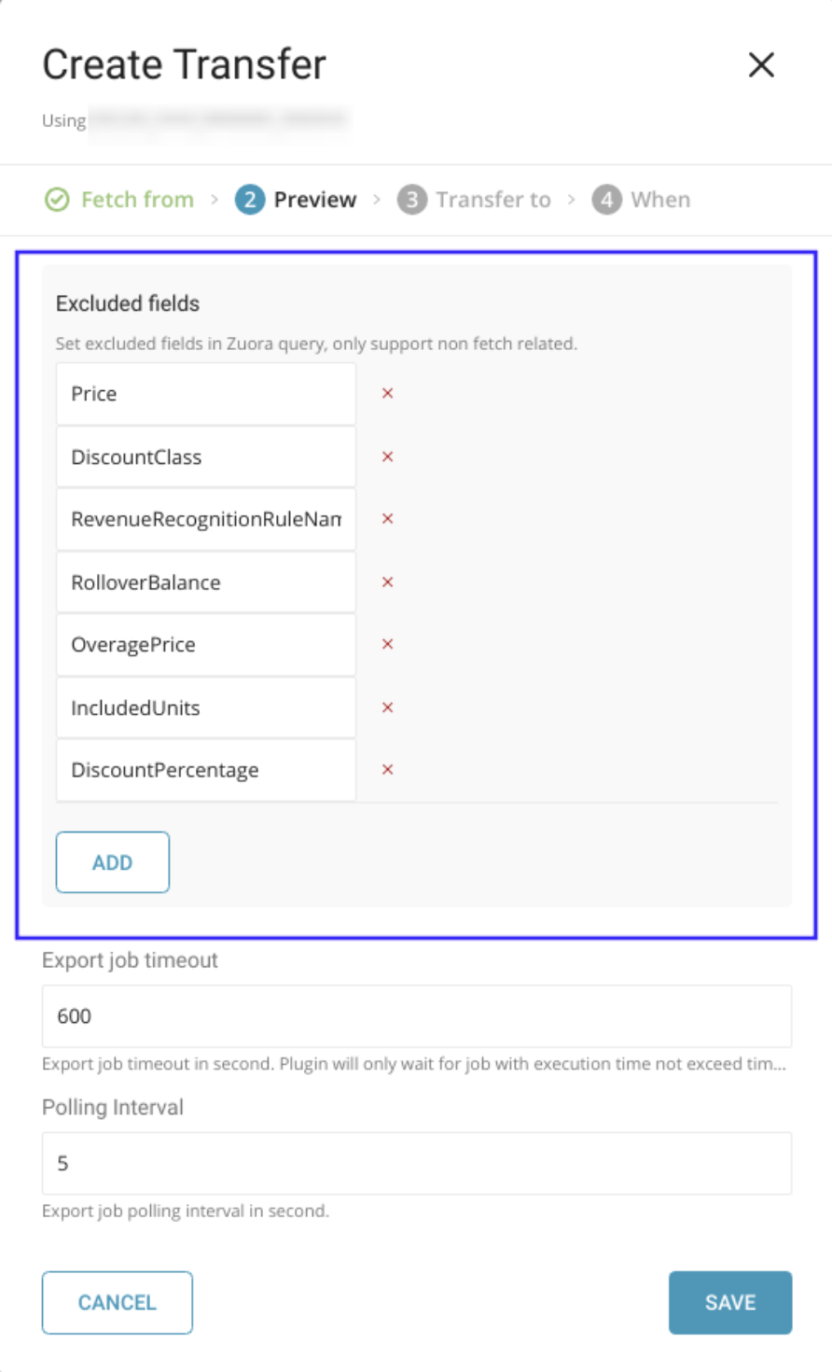Remove RevenueRecognitionRuleName field via red X
Screen dimensions: 832x1372
[387, 519]
